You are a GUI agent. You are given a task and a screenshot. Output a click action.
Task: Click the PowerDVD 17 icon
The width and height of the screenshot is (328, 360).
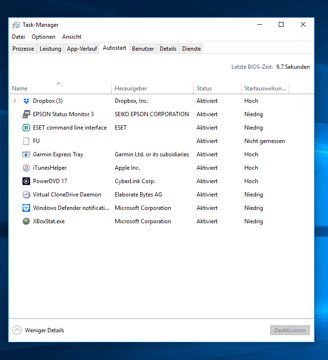[26, 181]
